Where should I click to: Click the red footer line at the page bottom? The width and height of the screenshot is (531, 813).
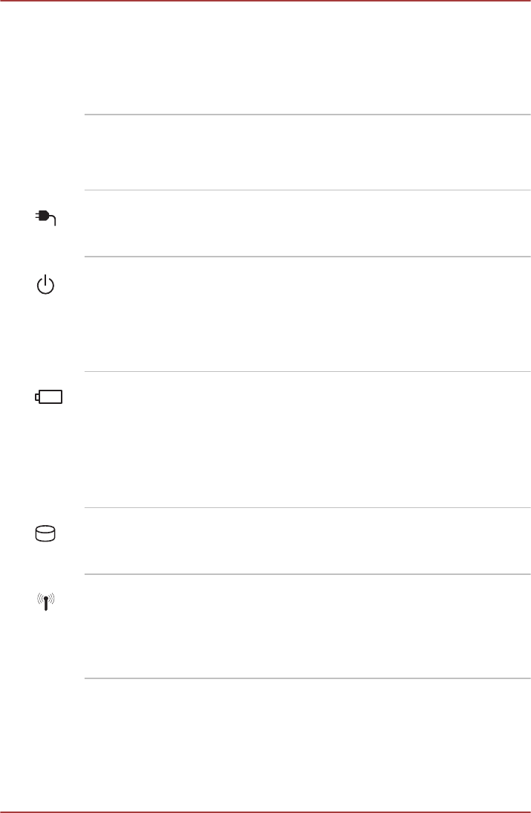coord(265,811)
